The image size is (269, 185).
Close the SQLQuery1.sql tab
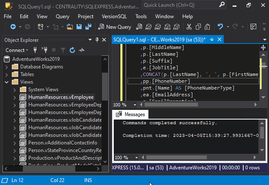tap(220, 40)
